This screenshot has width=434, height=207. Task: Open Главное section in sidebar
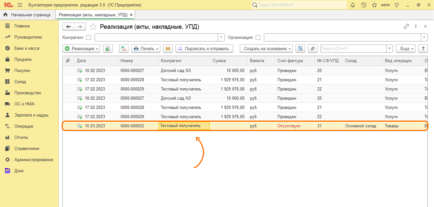[22, 26]
